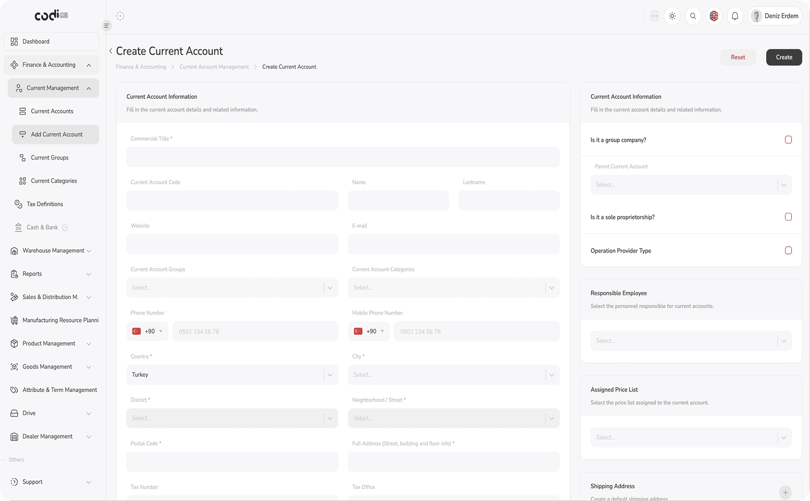Open the Current Account Groups dropdown
The width and height of the screenshot is (810, 501).
click(232, 288)
